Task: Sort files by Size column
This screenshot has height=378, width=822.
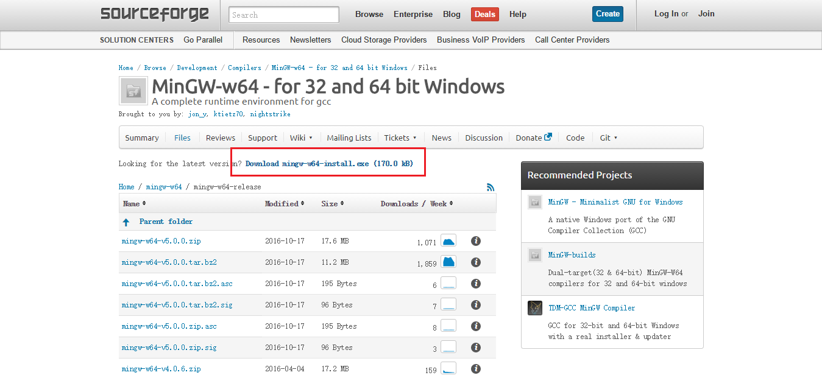Action: [x=333, y=203]
